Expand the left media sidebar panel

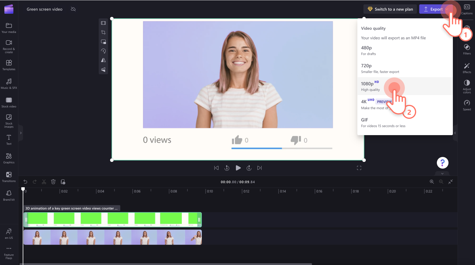click(21, 133)
